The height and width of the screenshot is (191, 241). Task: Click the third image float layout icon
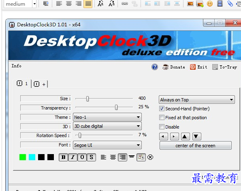[x=167, y=4]
